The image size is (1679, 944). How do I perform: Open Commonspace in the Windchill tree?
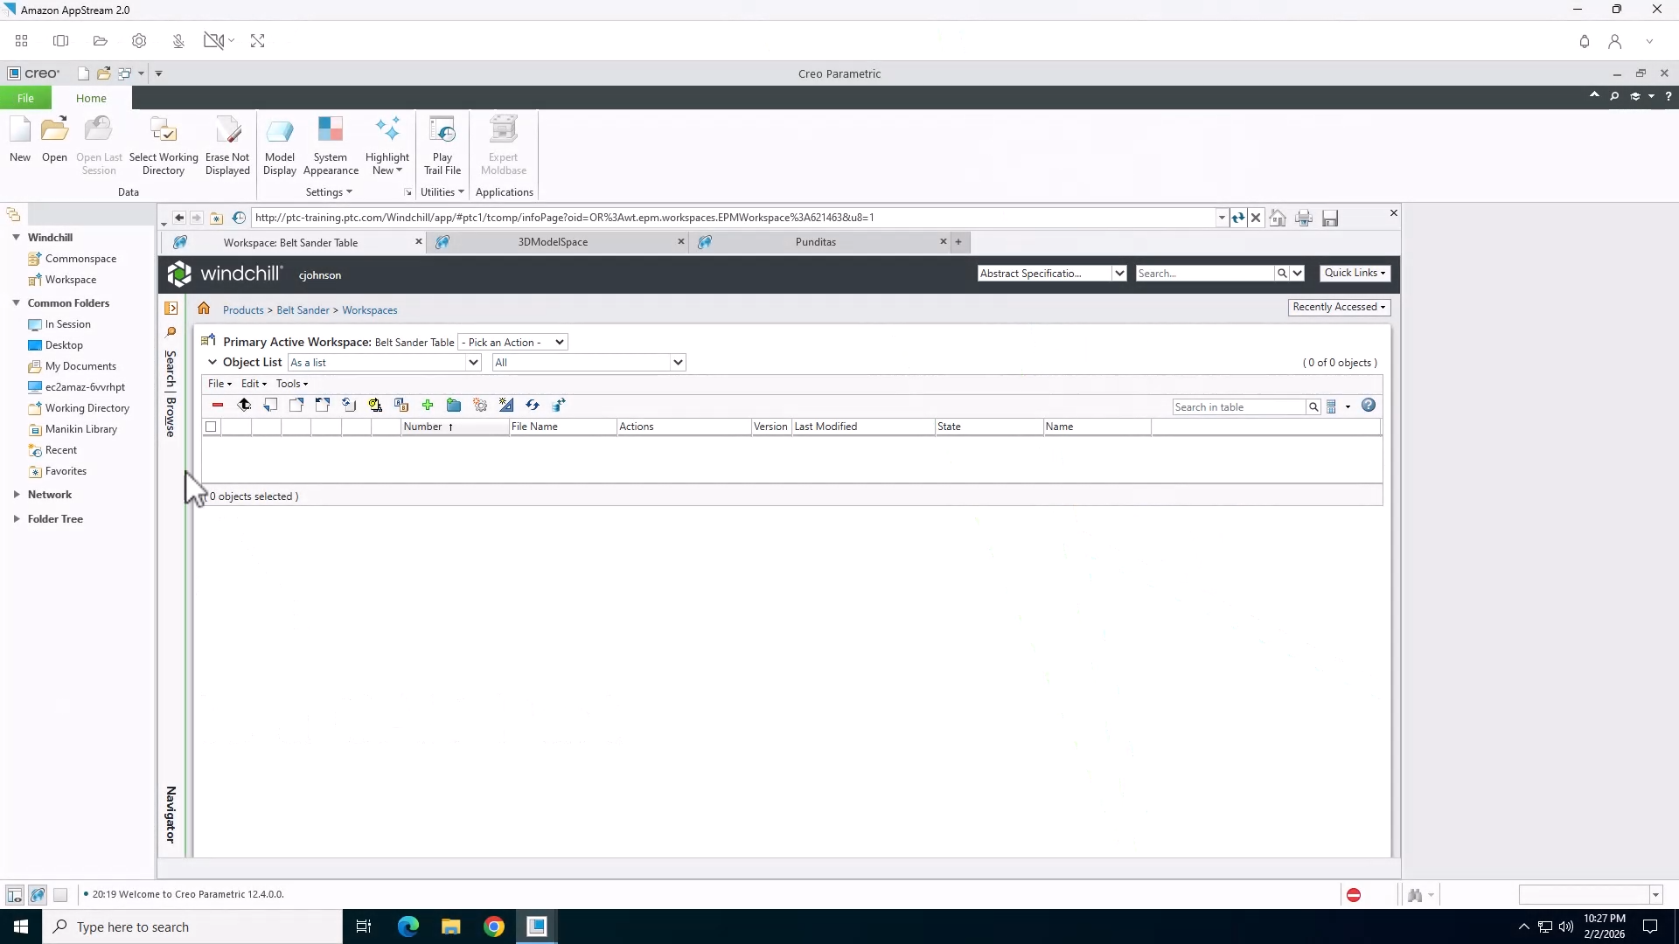pos(80,259)
